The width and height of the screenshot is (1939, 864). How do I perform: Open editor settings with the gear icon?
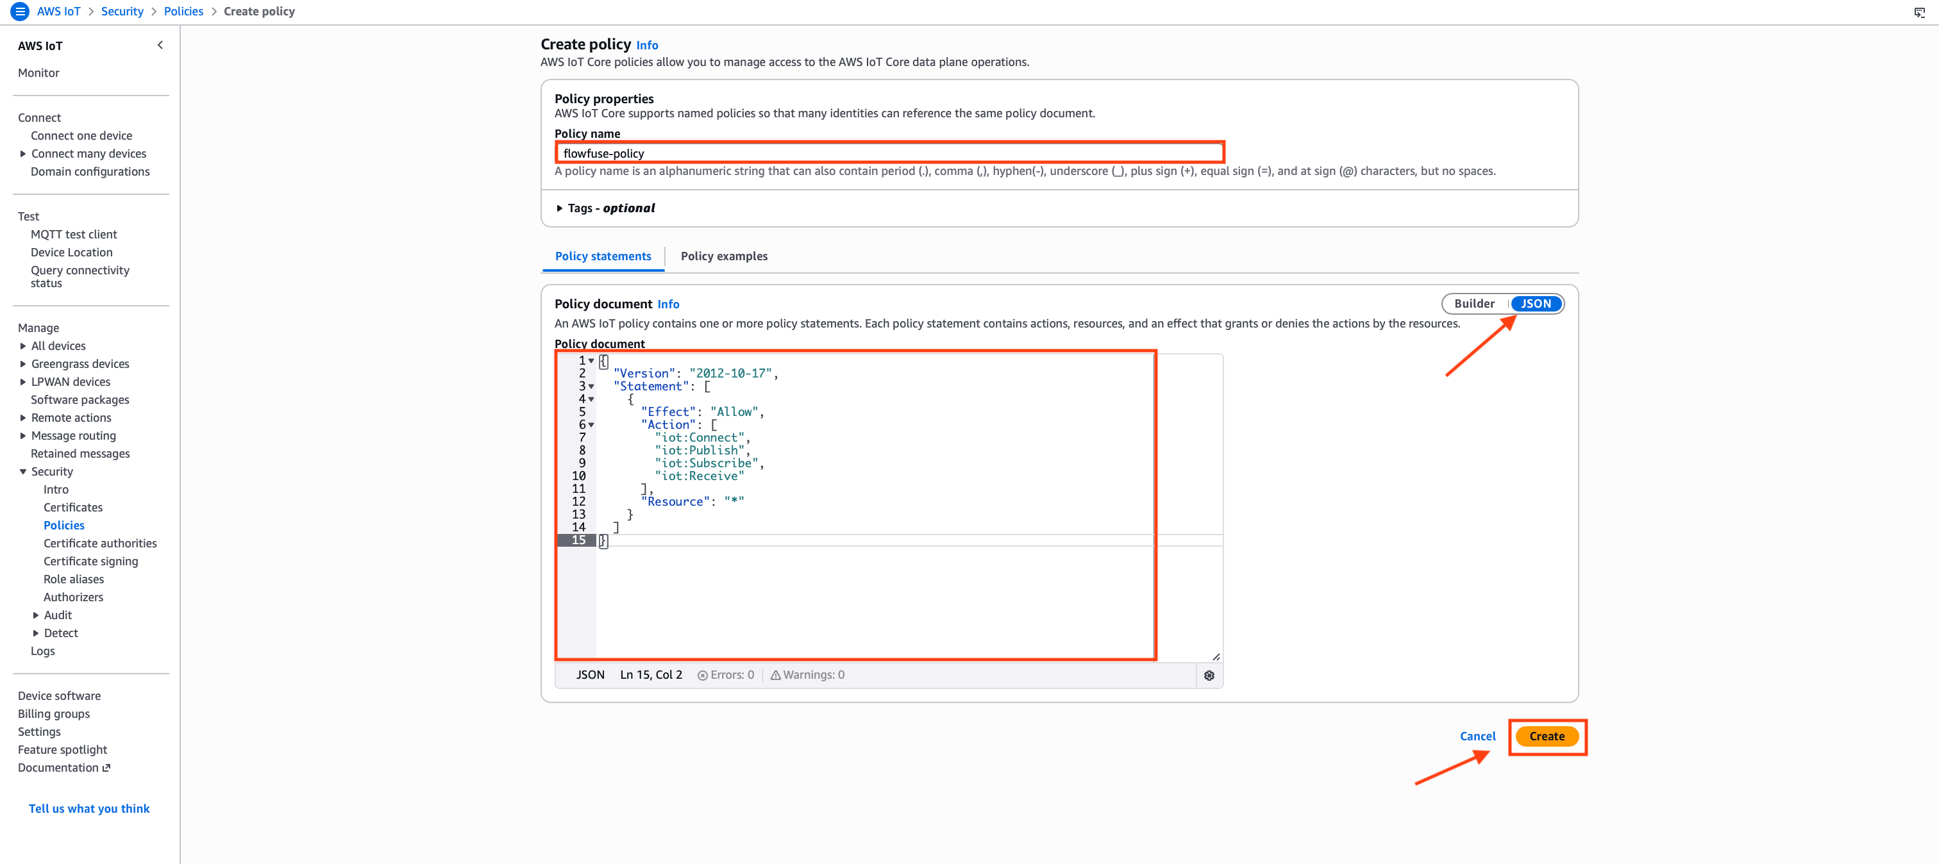[1209, 675]
